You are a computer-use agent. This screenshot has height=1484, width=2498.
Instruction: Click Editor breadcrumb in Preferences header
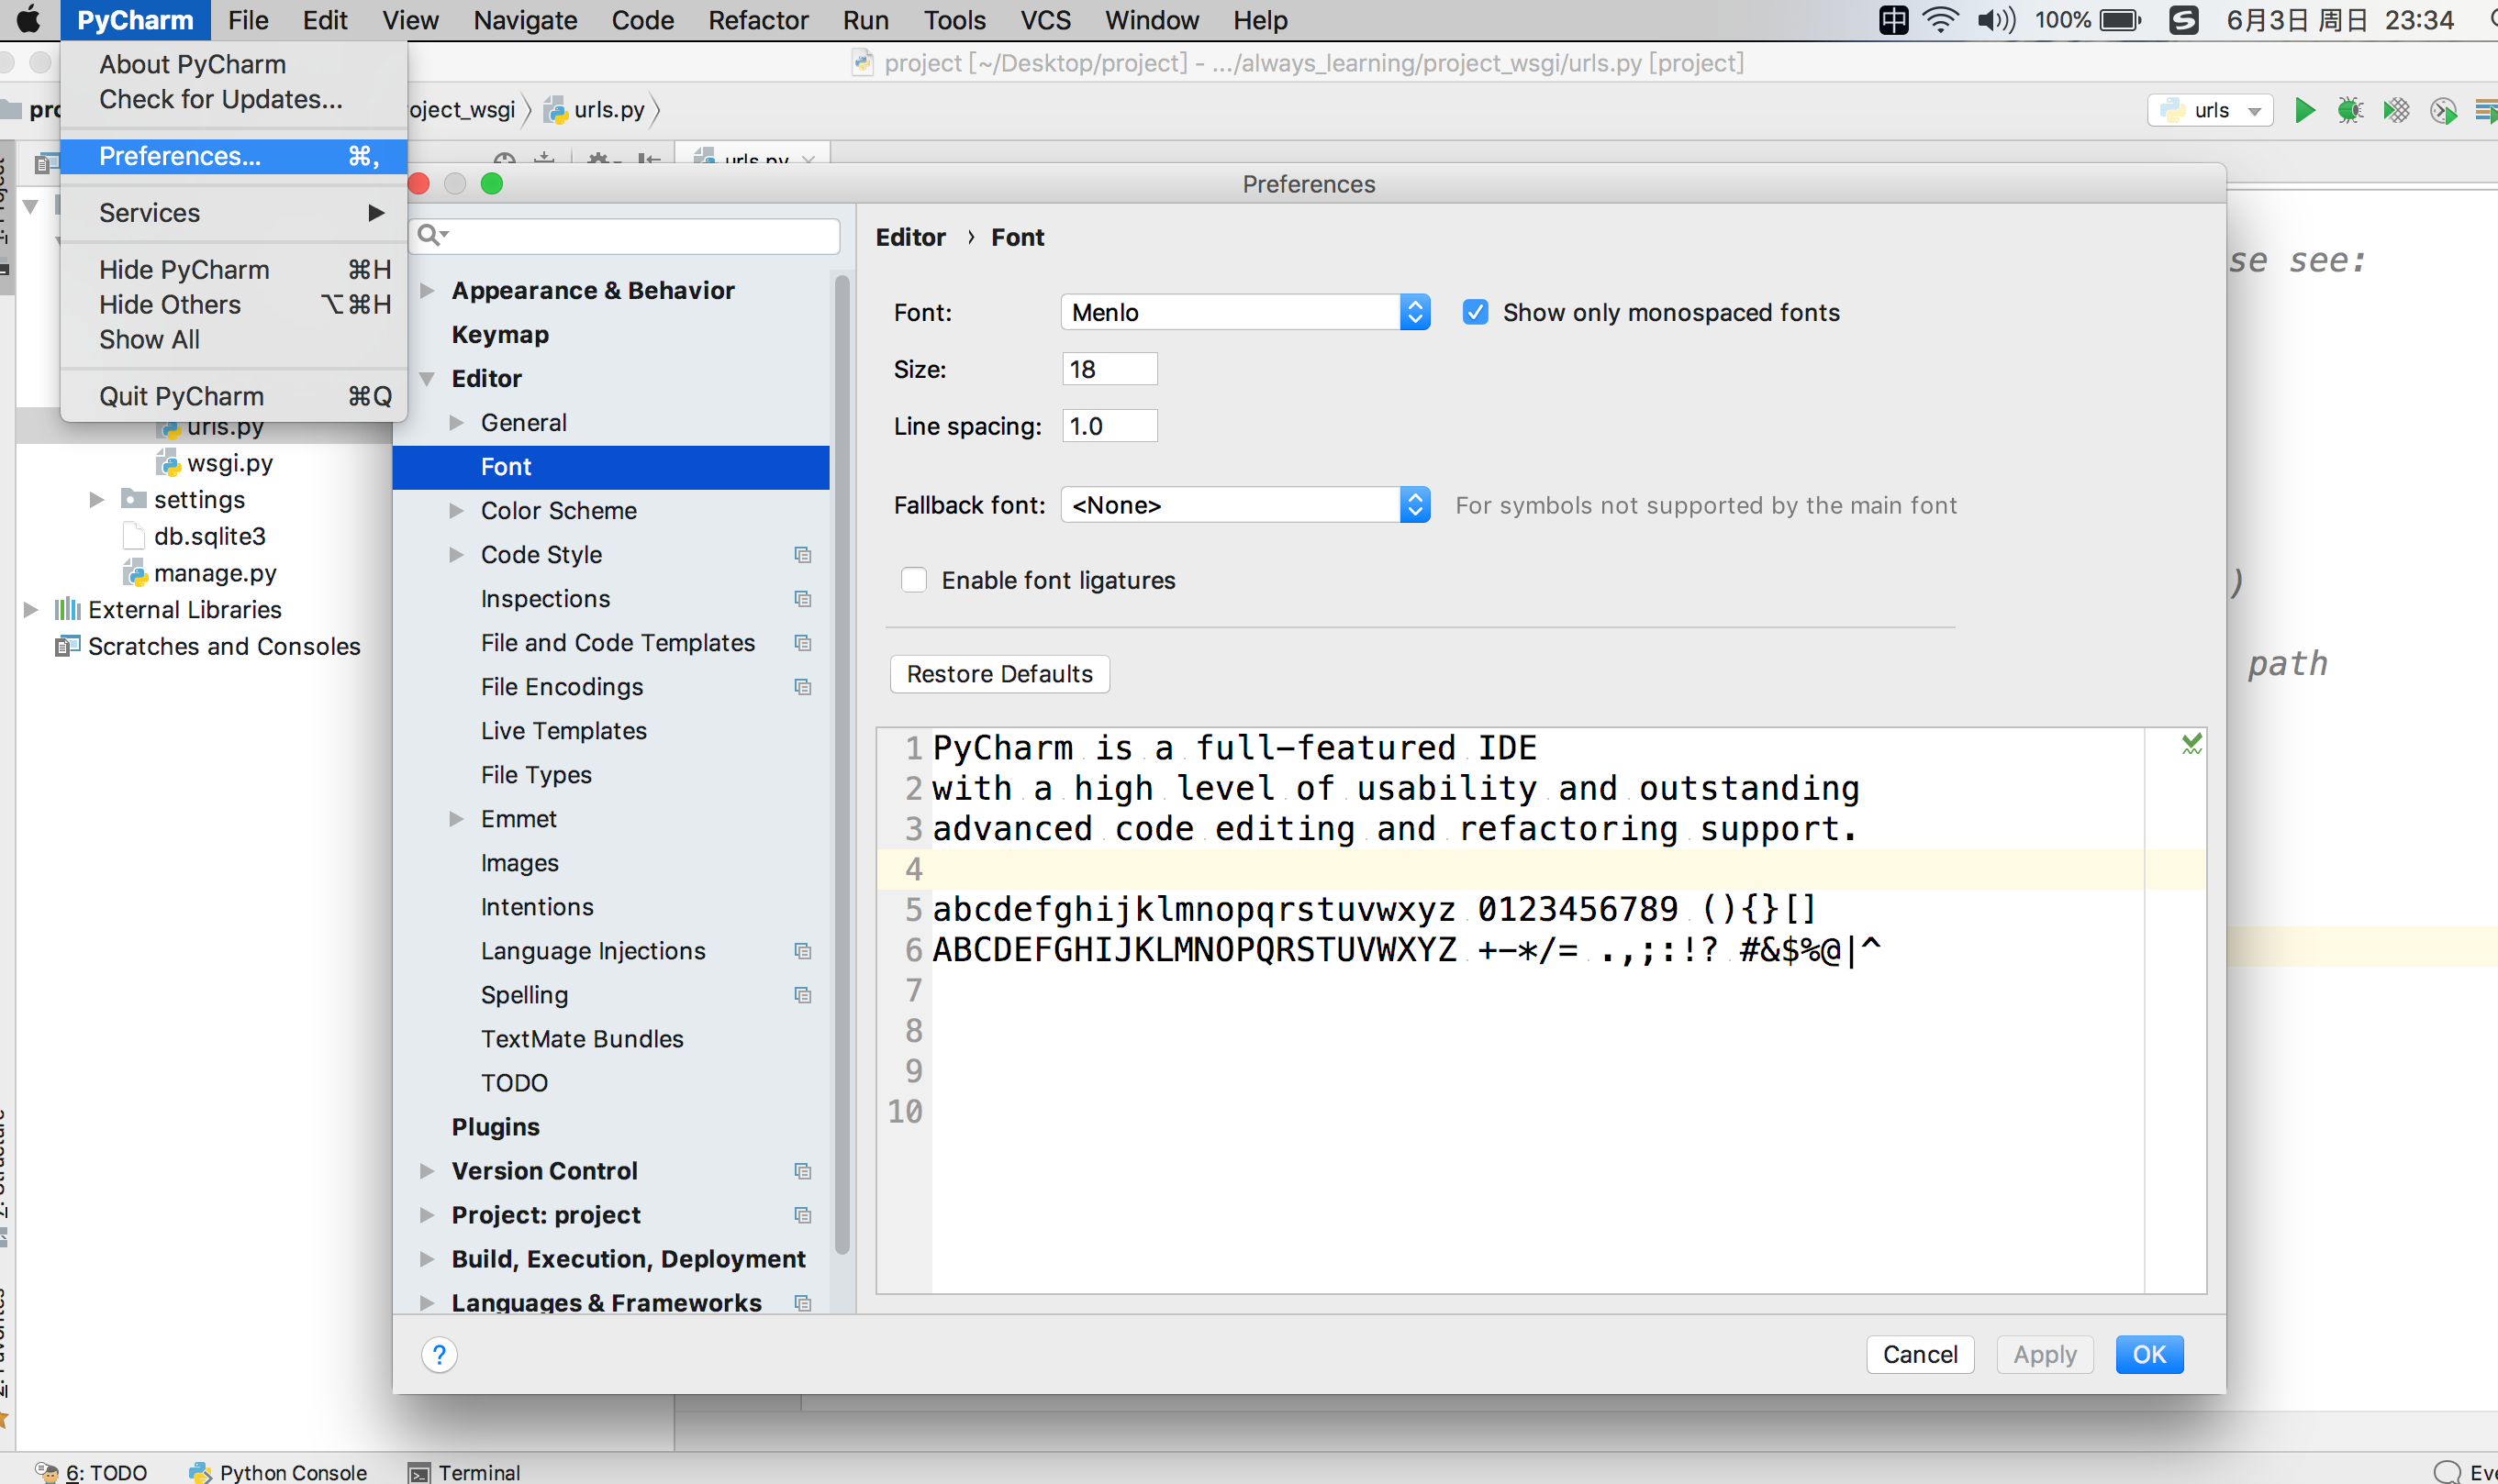point(910,237)
